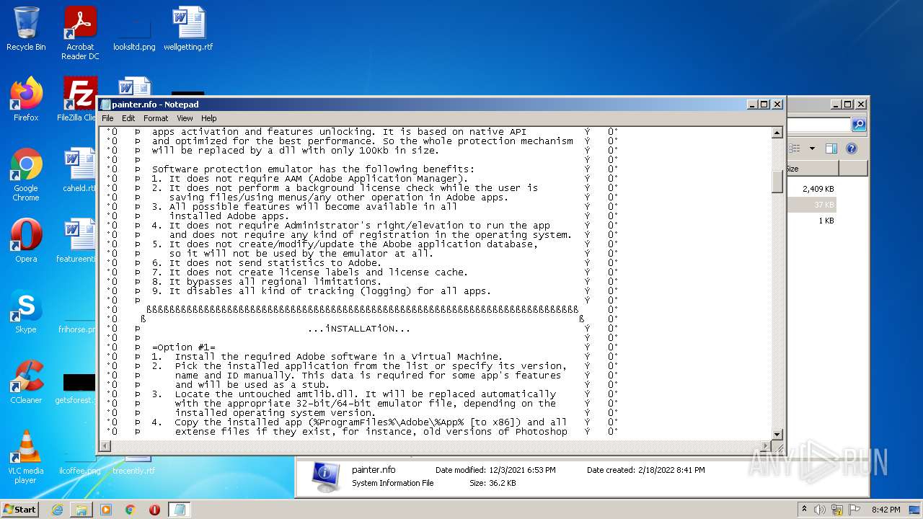This screenshot has width=923, height=519.
Task: Open the Recycle Bin desktop icon
Action: coord(26,29)
